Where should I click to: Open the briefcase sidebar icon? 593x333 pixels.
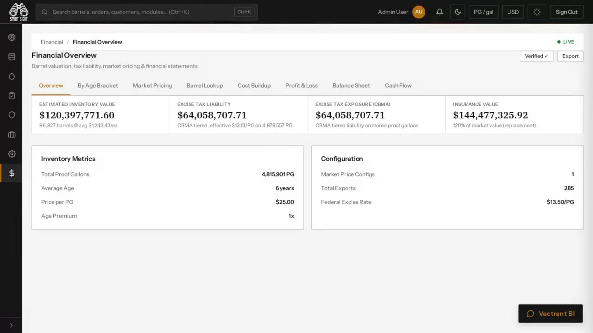pyautogui.click(x=12, y=134)
